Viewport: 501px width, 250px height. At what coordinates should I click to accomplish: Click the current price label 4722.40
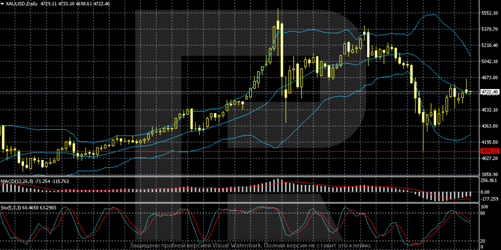[489, 92]
